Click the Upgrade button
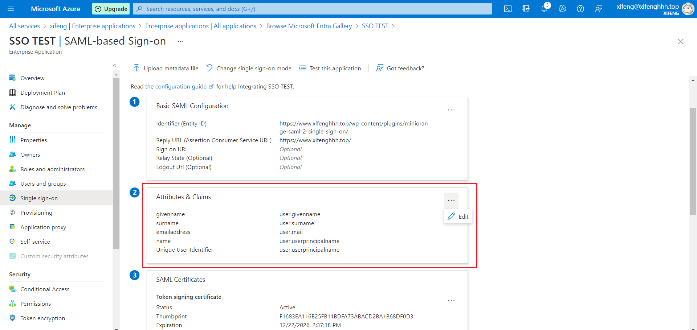The height and width of the screenshot is (330, 697). click(111, 9)
